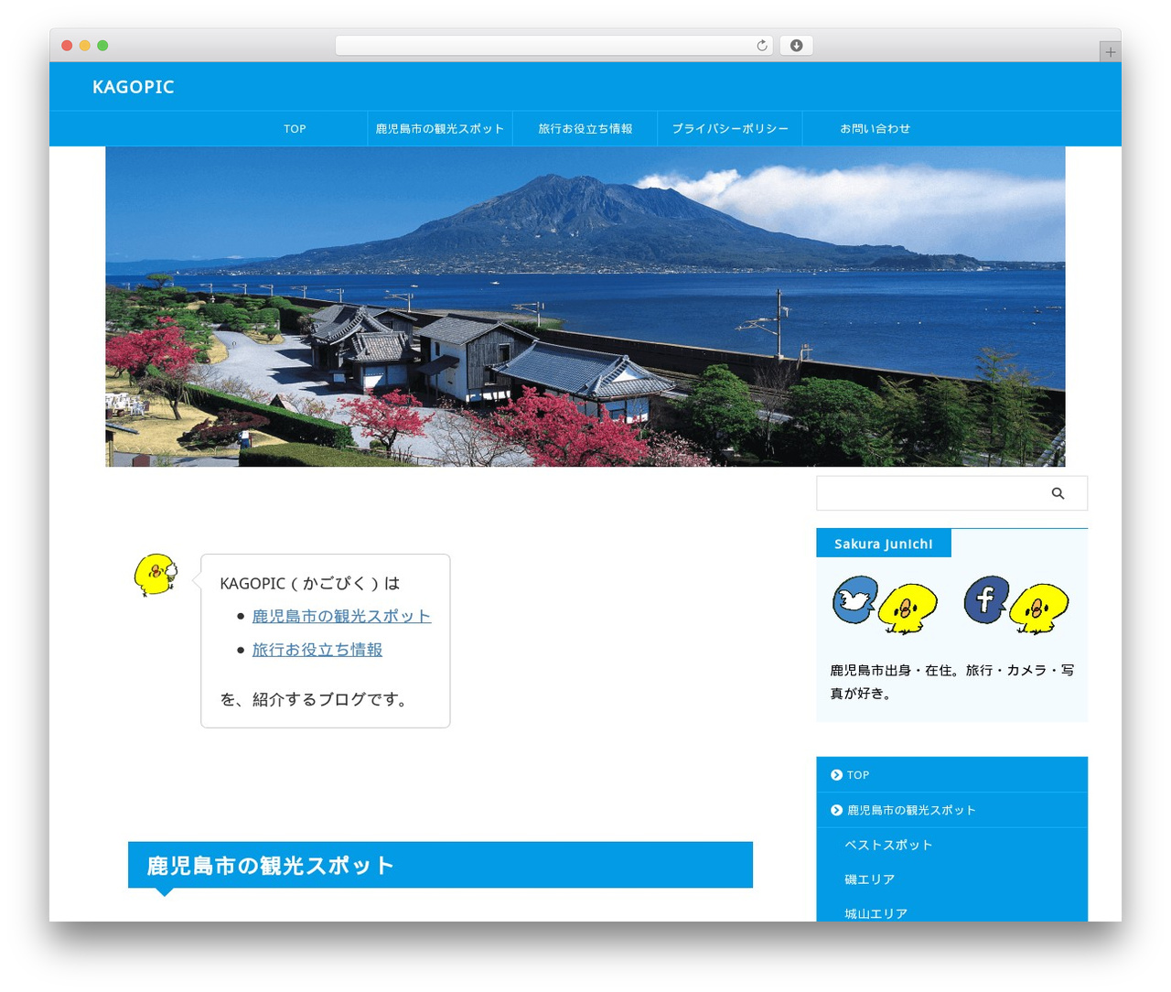Viewport: 1171px width, 992px height.
Task: Click the download arrow icon in the browser toolbar
Action: coord(796,46)
